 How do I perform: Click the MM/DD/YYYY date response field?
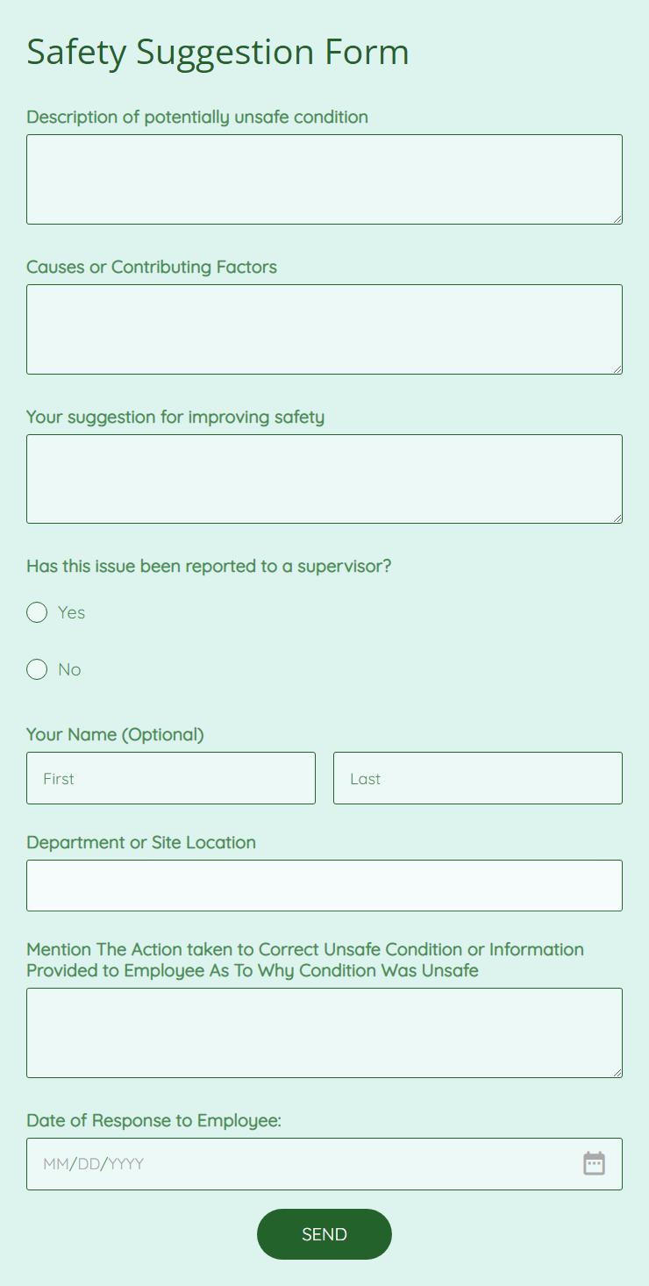point(298,1163)
